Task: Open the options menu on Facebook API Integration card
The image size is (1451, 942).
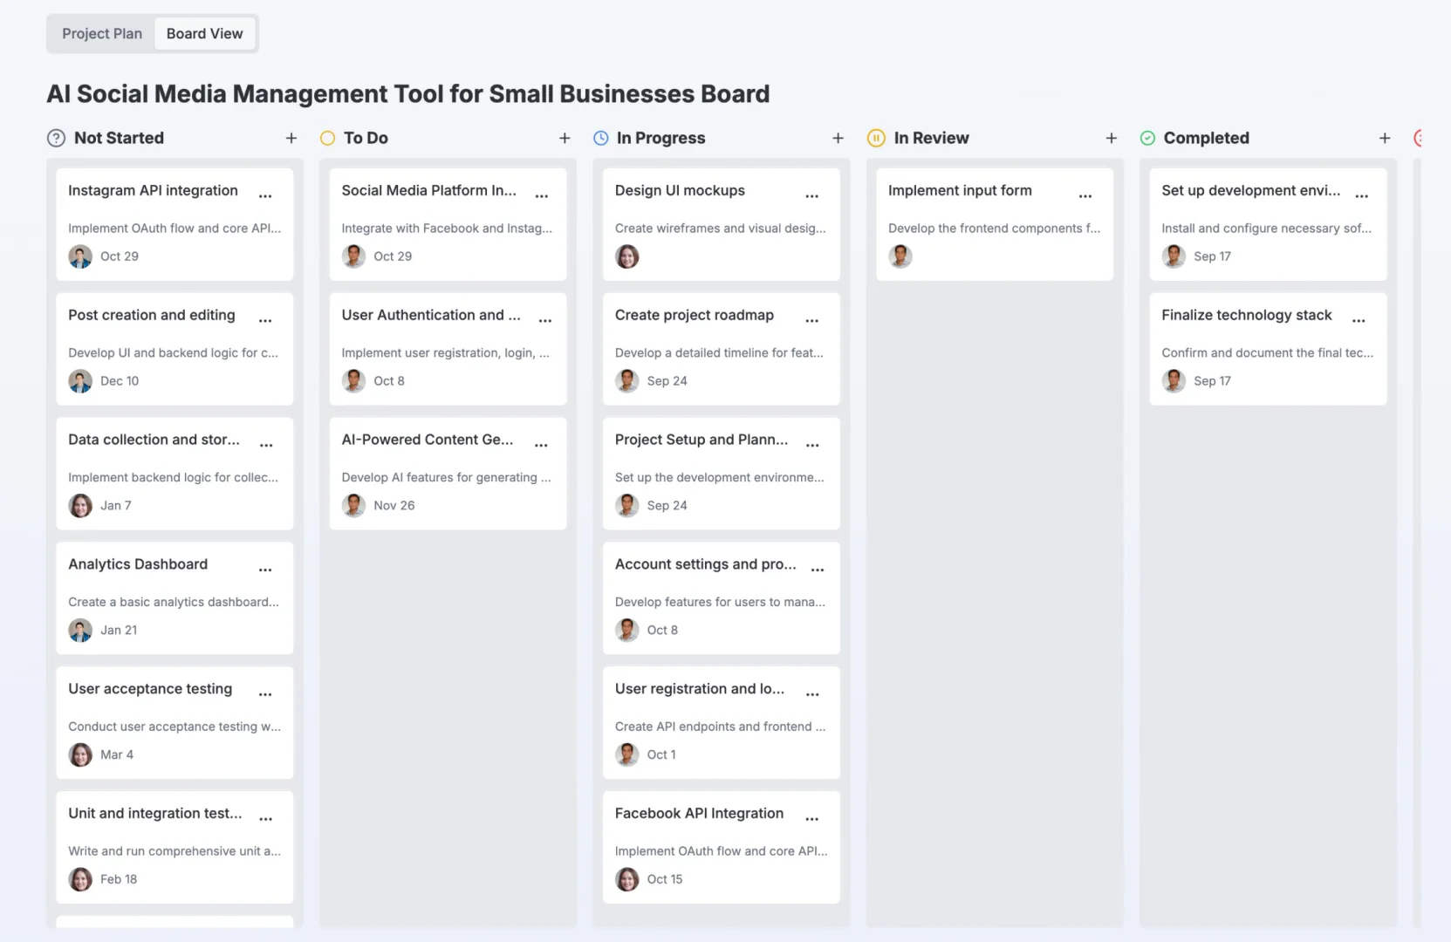Action: pyautogui.click(x=812, y=818)
